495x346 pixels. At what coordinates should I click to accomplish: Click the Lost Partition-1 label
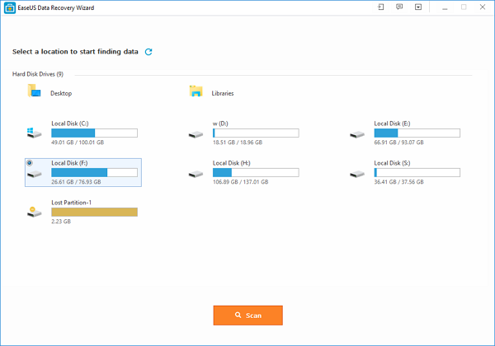(71, 203)
